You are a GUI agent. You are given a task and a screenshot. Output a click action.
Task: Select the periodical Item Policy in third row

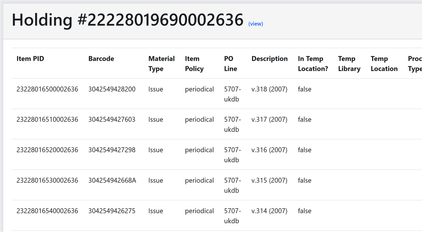pyautogui.click(x=199, y=150)
